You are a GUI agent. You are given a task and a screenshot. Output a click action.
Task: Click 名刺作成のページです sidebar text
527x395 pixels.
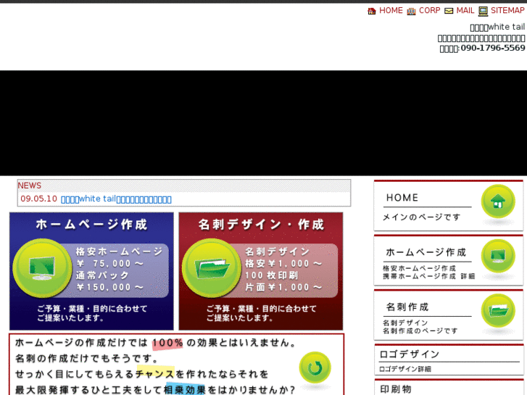tap(420, 330)
